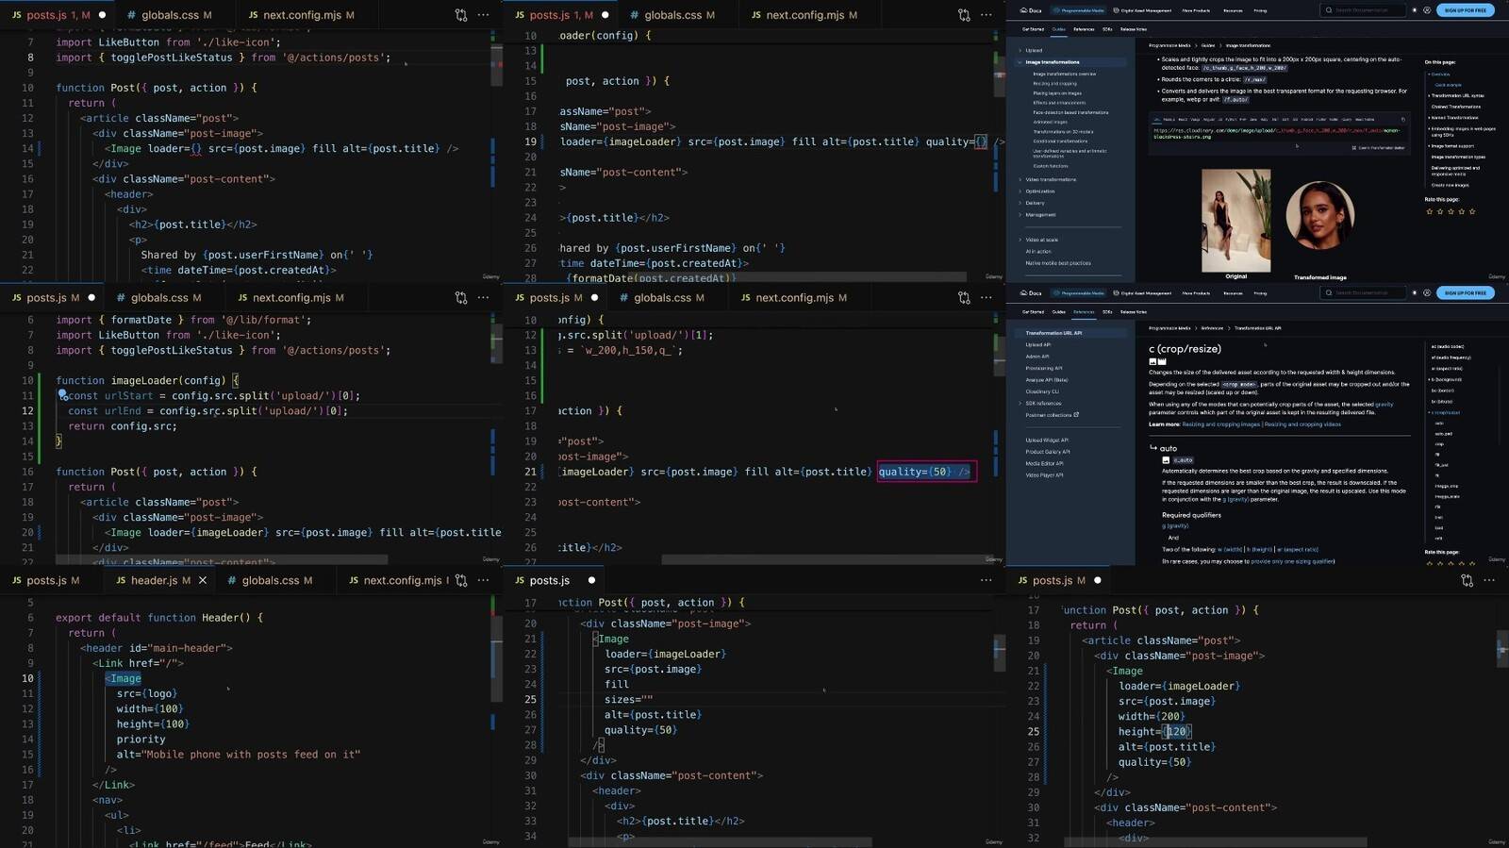
Task: Copy the Cloudinary URL code snippet
Action: [1403, 120]
